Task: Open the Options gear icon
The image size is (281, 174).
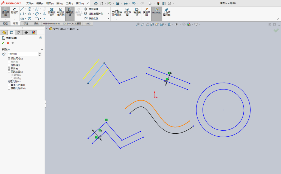Action: click(169, 3)
